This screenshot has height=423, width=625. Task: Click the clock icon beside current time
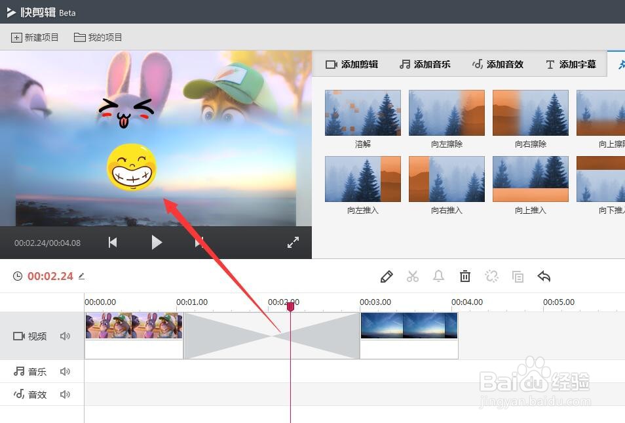(18, 276)
